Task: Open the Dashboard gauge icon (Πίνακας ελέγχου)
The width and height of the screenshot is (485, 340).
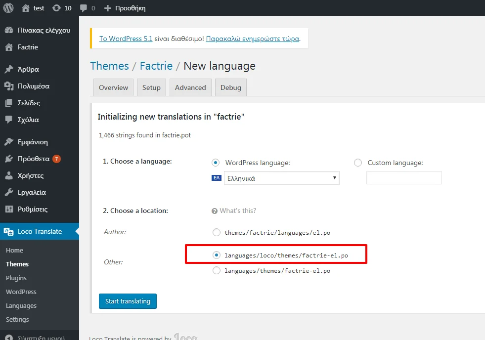Action: pyautogui.click(x=9, y=30)
